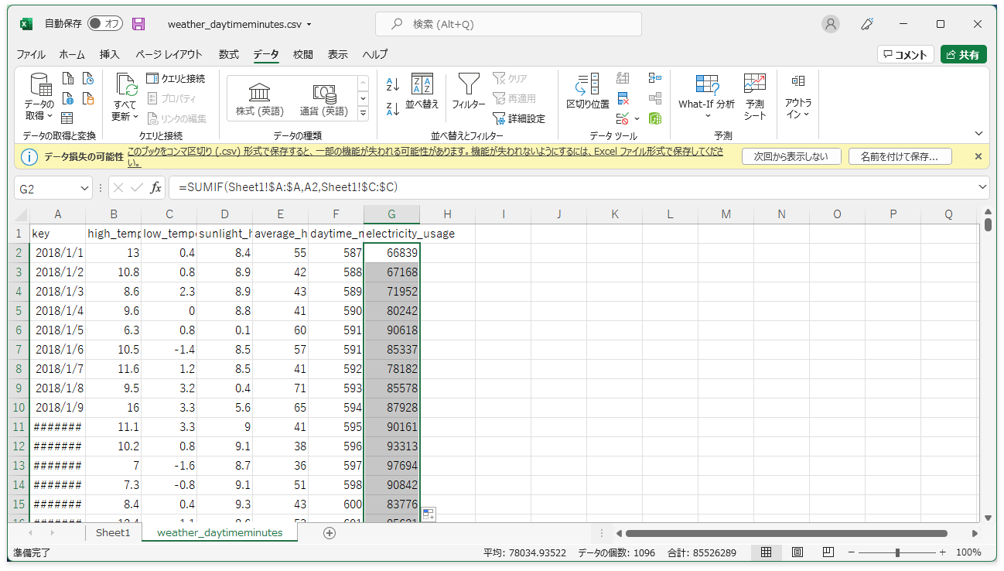Viewport: 1004px width, 571px height.
Task: Select column G header
Action: click(x=391, y=214)
